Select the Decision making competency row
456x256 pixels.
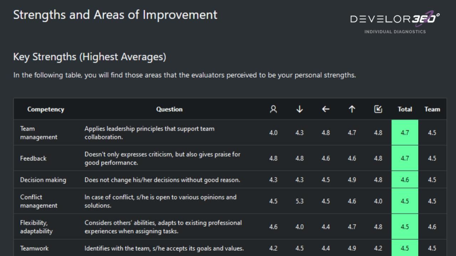tap(43, 180)
